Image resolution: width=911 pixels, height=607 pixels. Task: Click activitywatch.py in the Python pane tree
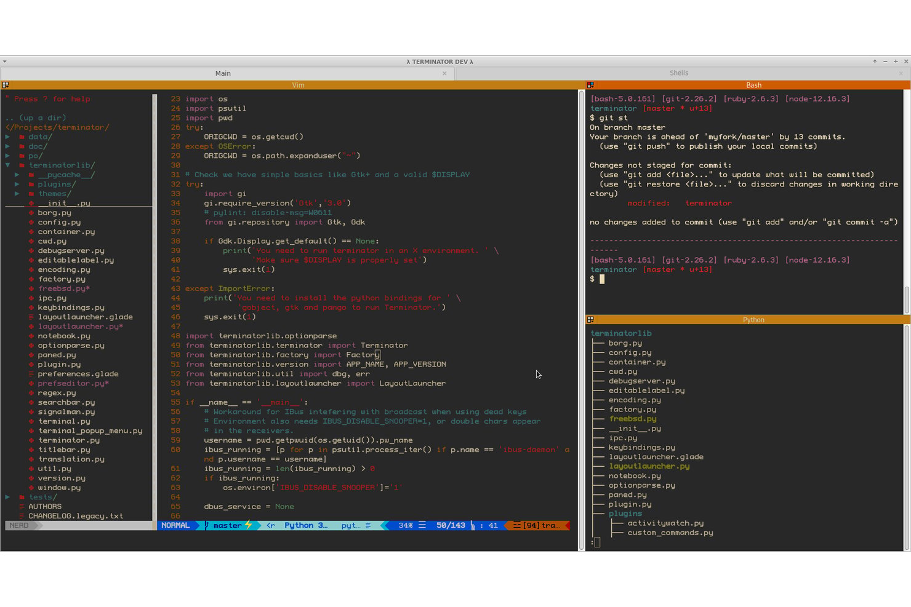[665, 523]
